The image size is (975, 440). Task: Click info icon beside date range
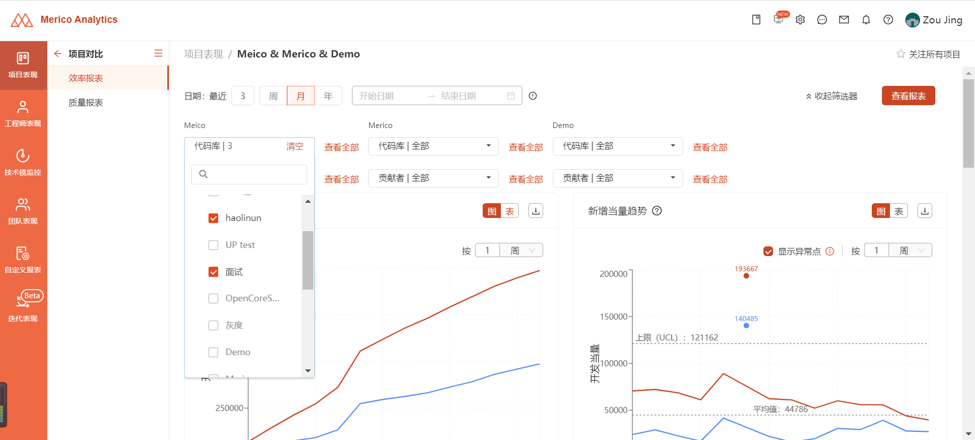click(x=533, y=96)
